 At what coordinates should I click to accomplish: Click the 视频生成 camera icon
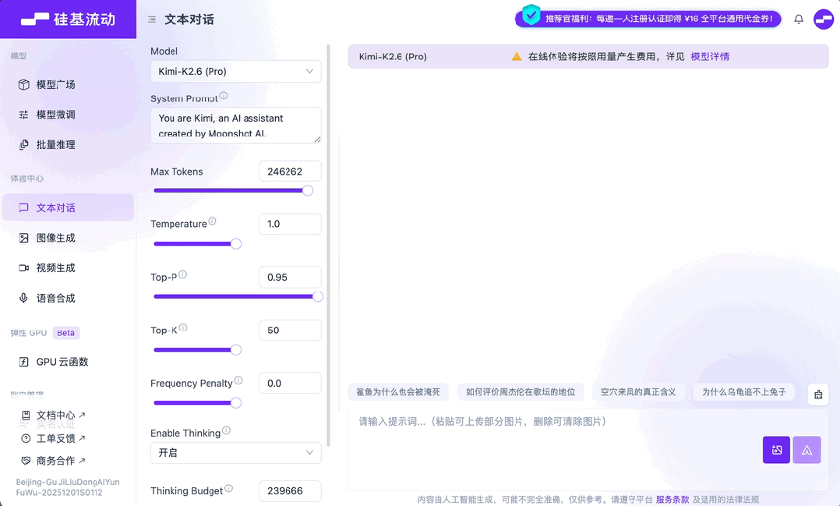tap(23, 268)
